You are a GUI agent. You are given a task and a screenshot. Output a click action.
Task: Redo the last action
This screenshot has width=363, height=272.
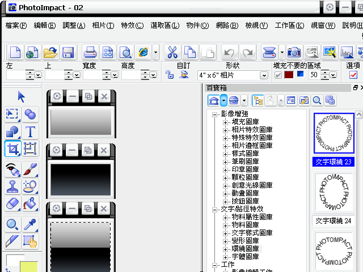click(x=247, y=52)
